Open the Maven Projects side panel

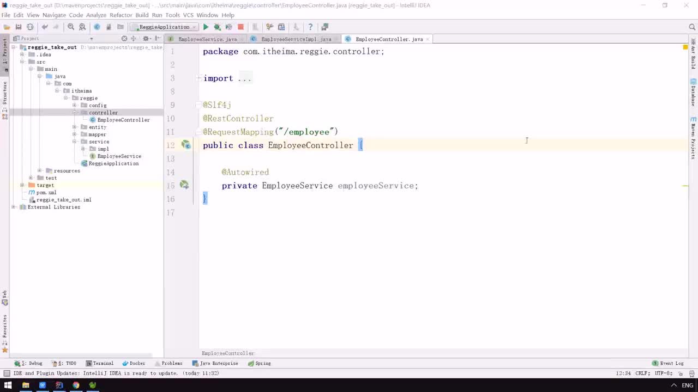[x=693, y=137]
